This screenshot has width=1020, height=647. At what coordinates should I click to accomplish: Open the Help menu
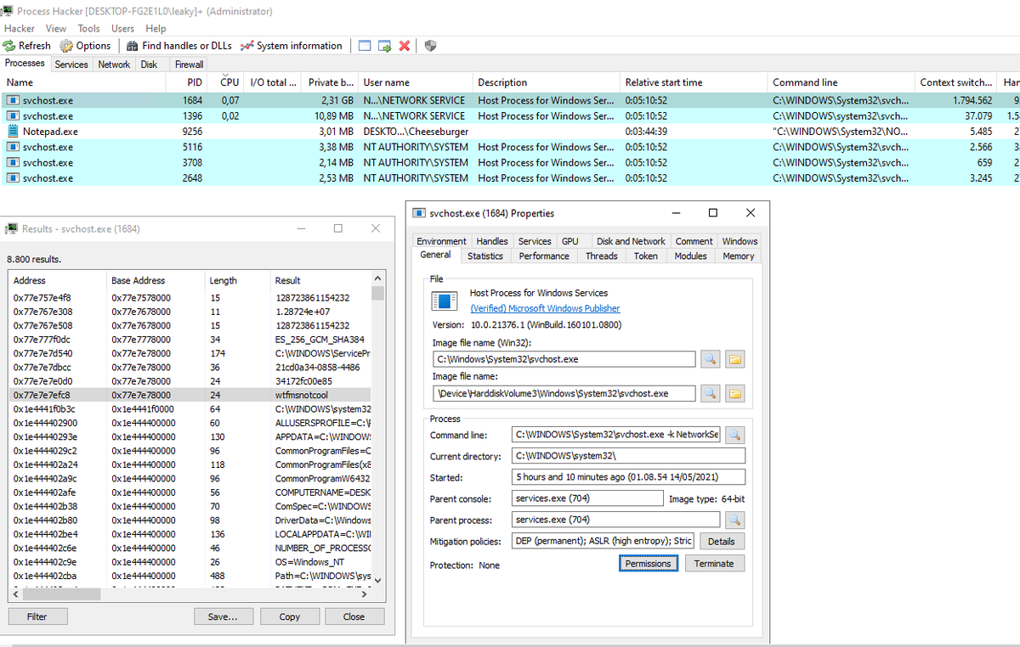tap(156, 28)
